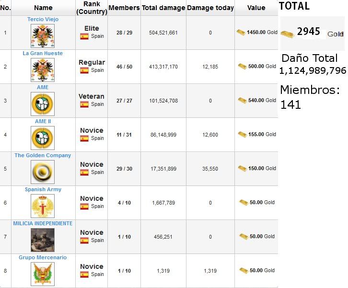348x288 pixels.
Task: Open La Gran Hueste unit link
Action: click(x=43, y=53)
